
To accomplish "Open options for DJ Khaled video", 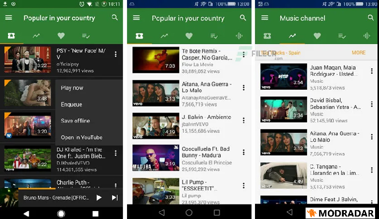I will [x=116, y=153].
